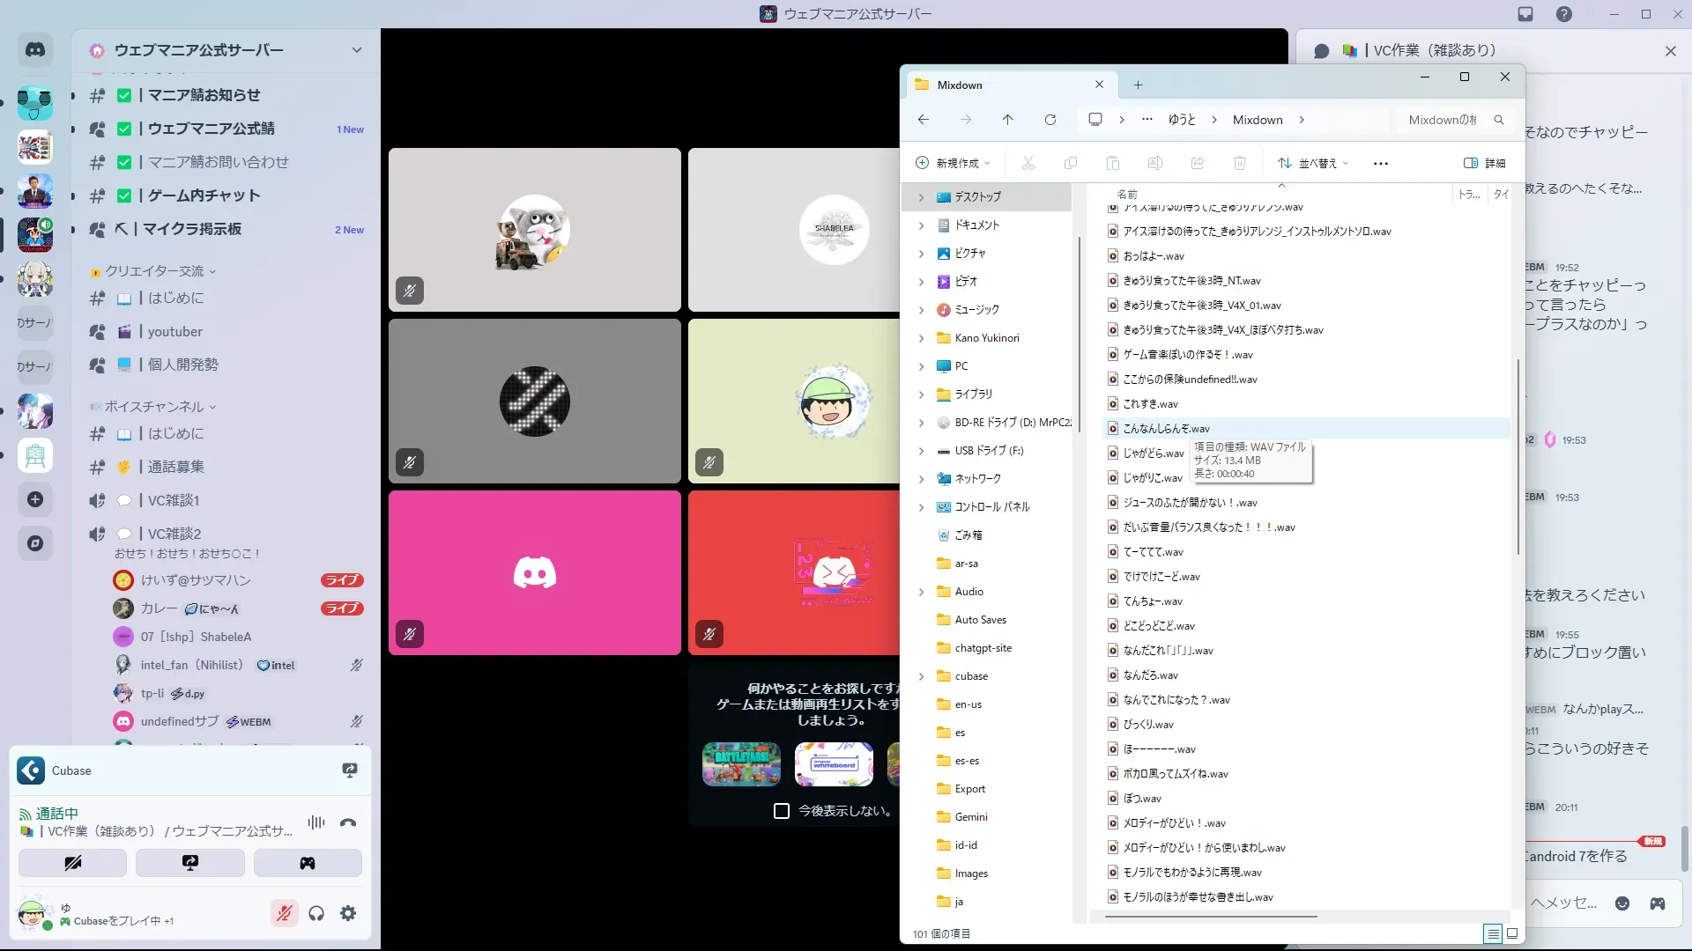
Task: Toggle headphones deafen button
Action: (316, 913)
